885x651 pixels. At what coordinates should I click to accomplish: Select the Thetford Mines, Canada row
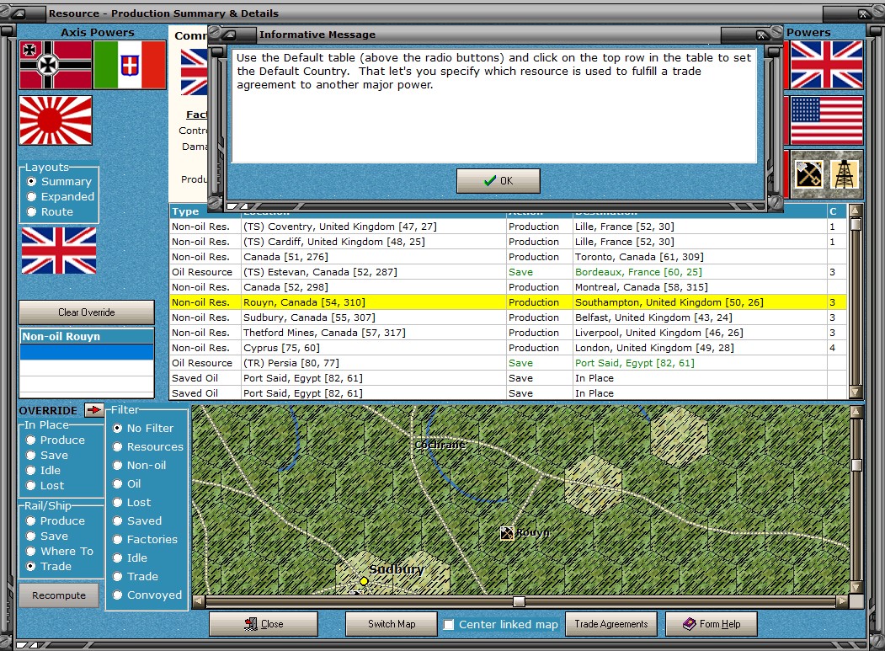coord(508,334)
